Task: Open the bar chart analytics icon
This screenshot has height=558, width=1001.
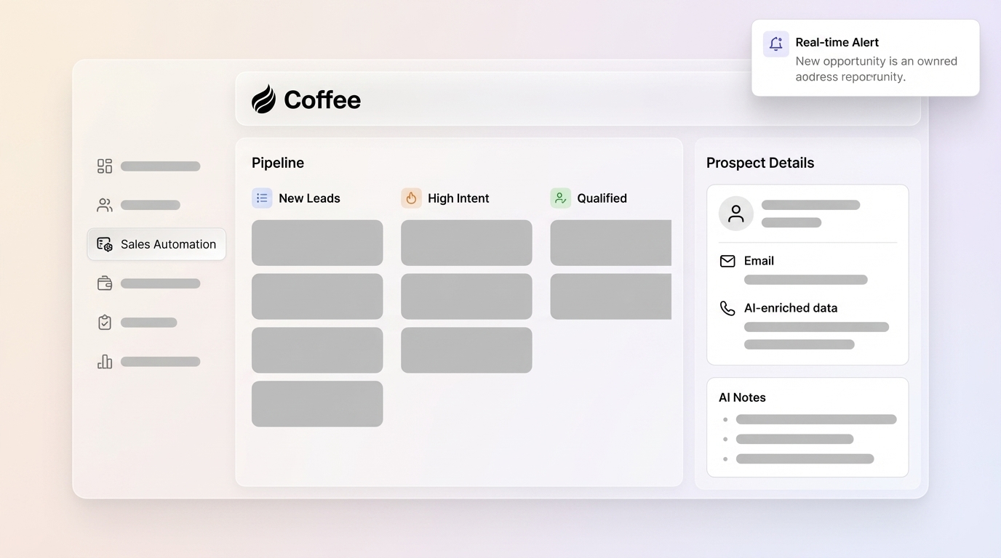Action: [105, 362]
